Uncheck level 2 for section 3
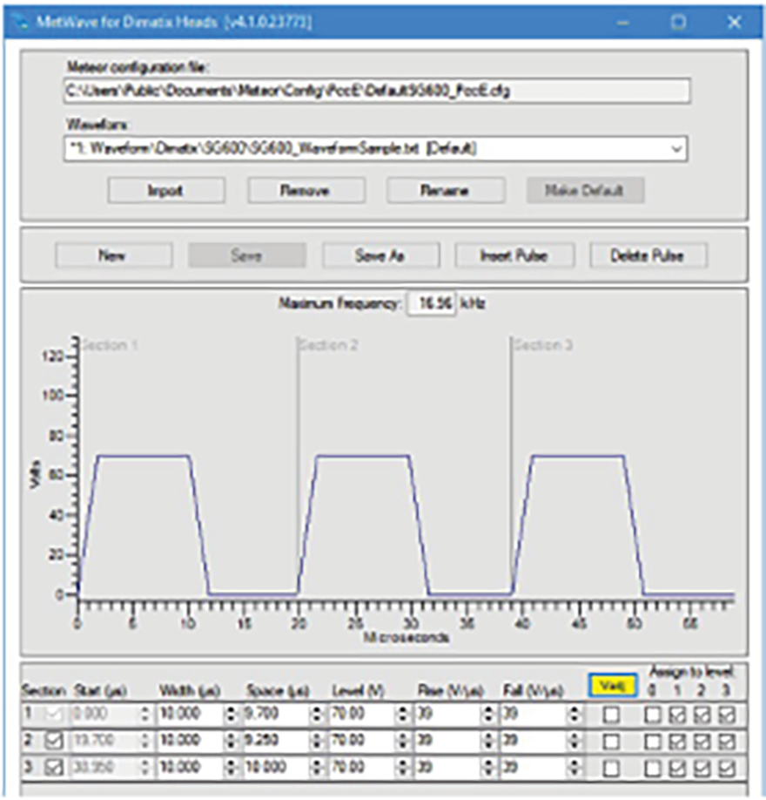The height and width of the screenshot is (800, 766). [x=702, y=768]
